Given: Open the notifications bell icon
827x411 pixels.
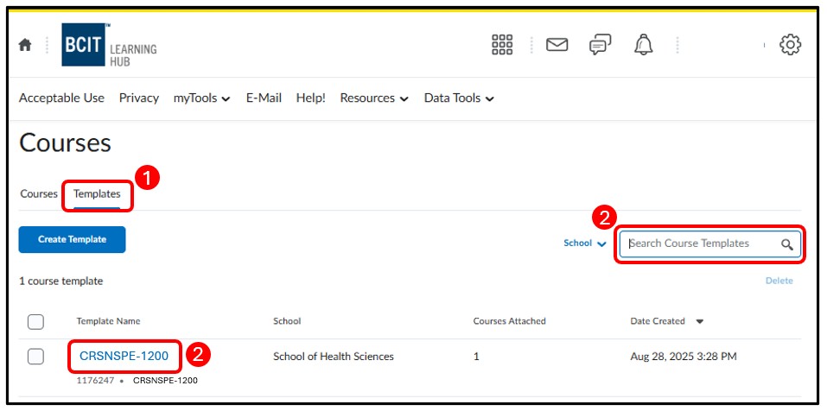Looking at the screenshot, I should click(643, 45).
